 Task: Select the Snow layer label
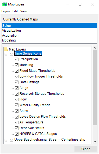coord(24,111)
